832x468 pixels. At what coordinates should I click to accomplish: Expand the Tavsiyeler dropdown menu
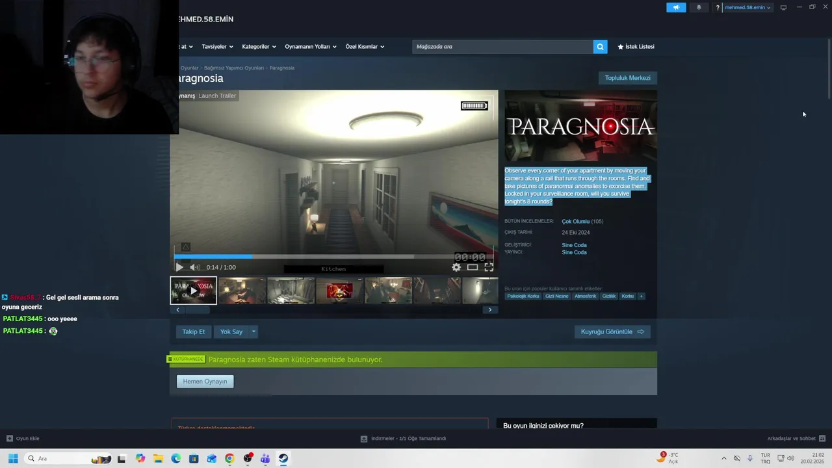pos(217,47)
